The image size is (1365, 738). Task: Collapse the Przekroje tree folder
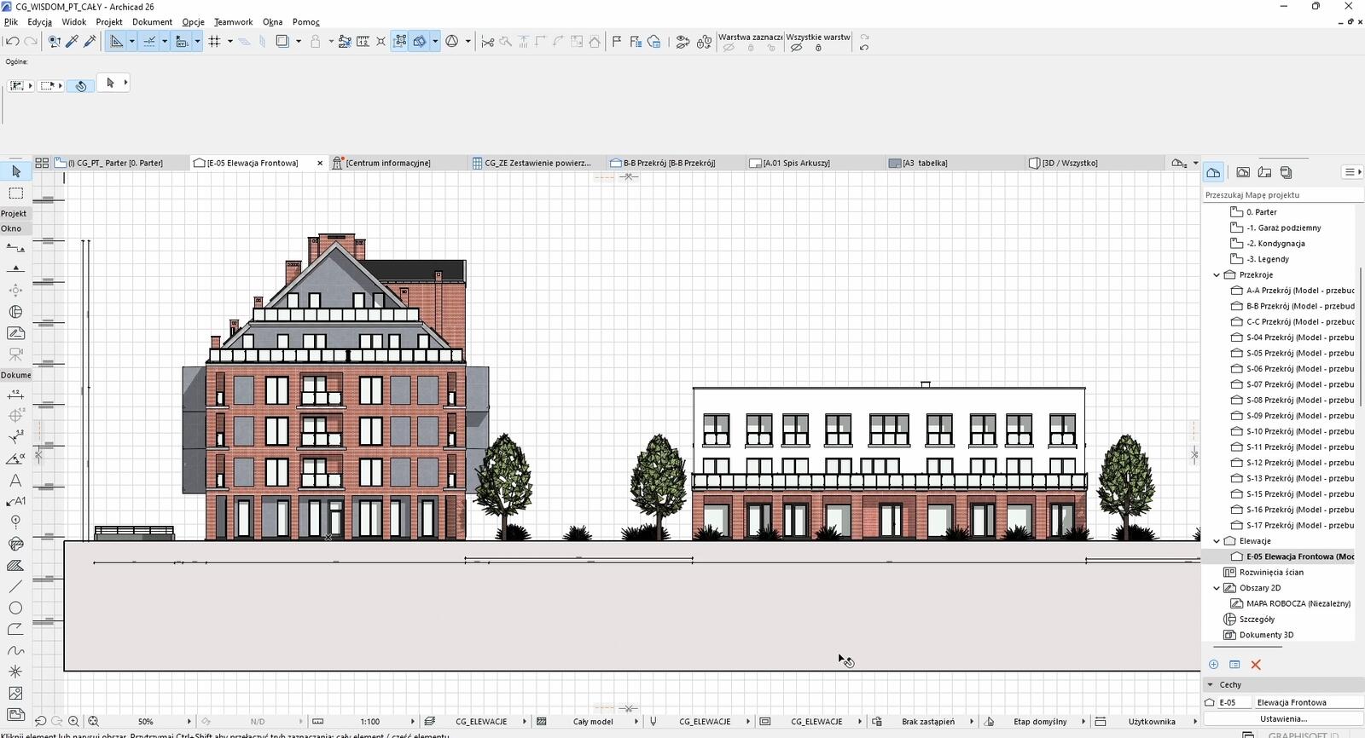(x=1217, y=275)
